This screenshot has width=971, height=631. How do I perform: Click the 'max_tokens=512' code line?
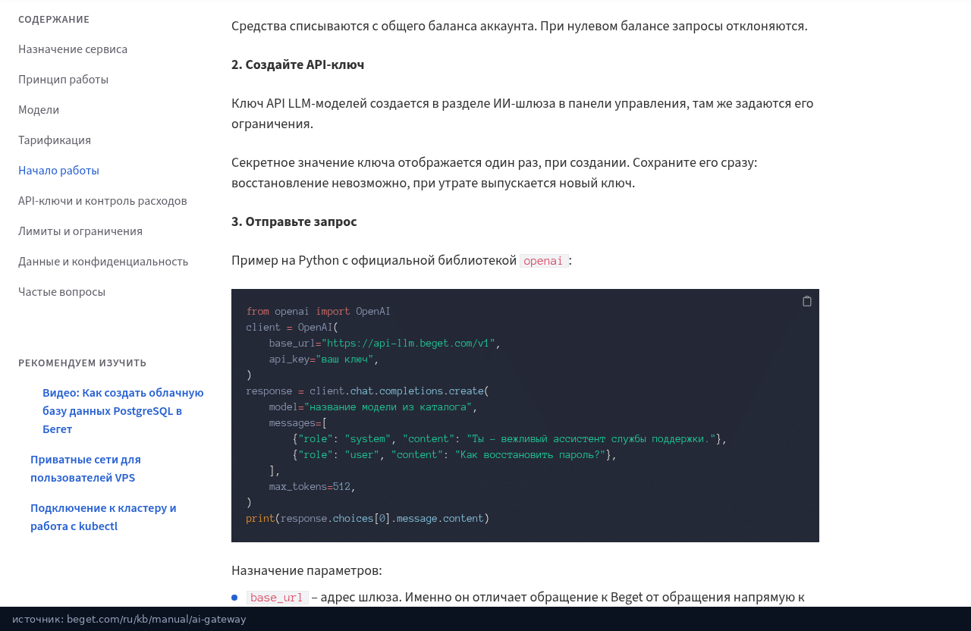point(312,487)
